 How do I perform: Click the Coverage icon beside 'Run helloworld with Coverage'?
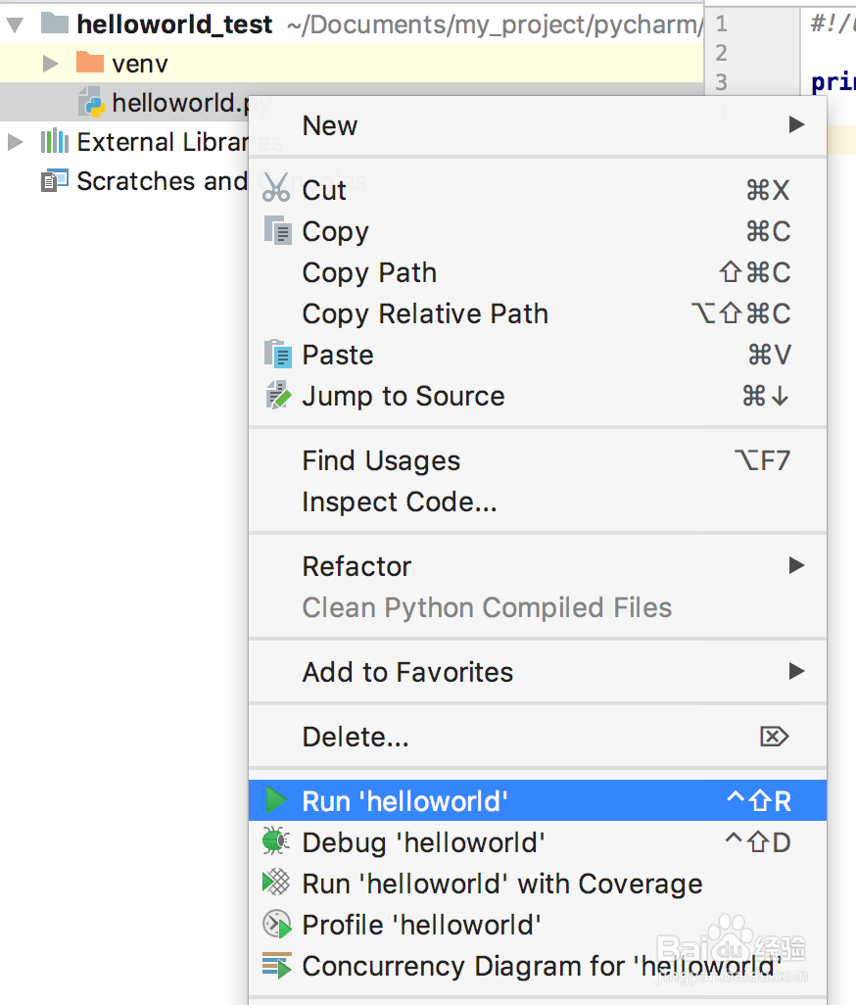pyautogui.click(x=275, y=883)
